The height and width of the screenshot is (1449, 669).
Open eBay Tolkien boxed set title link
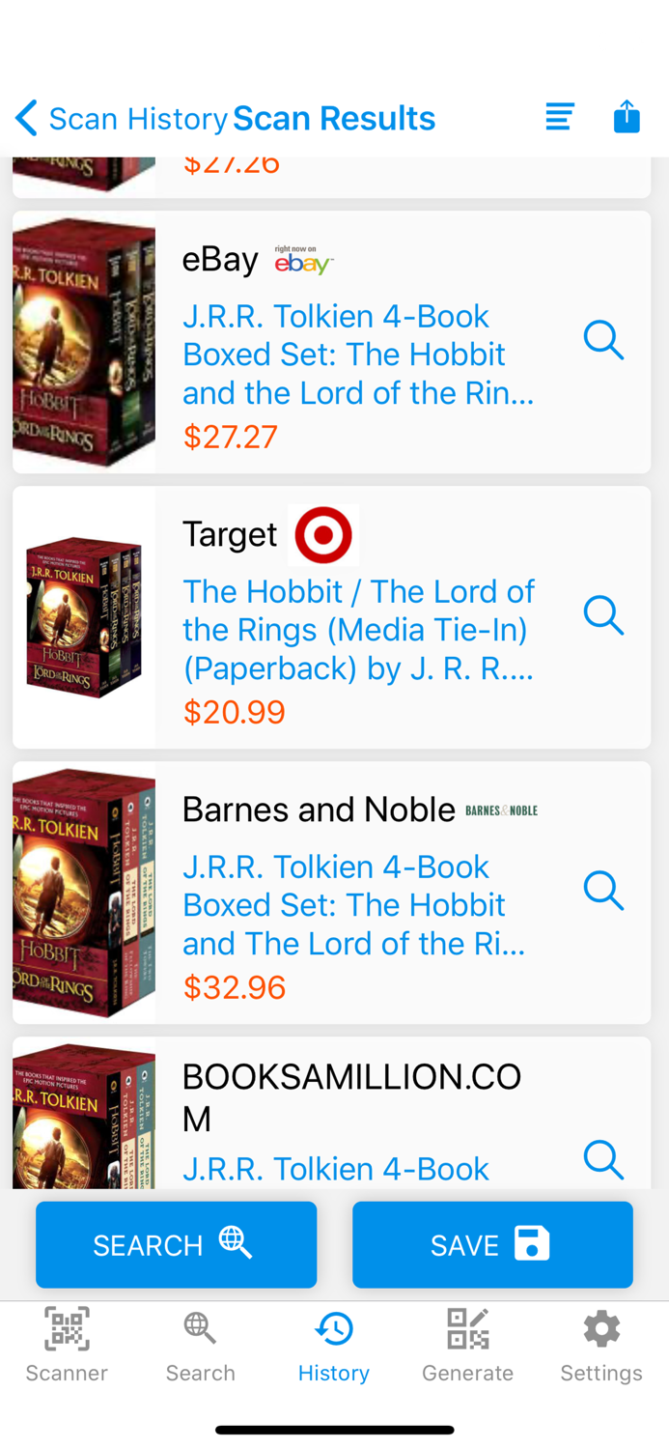358,355
